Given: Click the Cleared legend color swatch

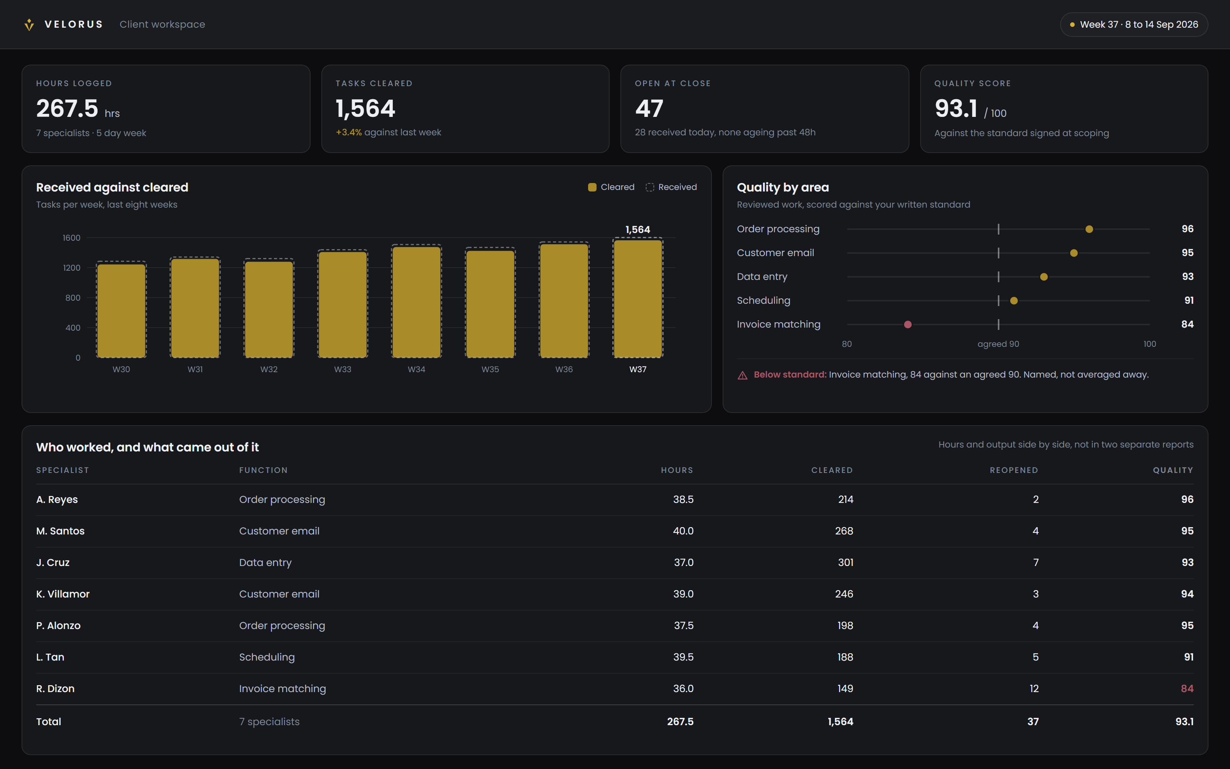Looking at the screenshot, I should pos(592,187).
